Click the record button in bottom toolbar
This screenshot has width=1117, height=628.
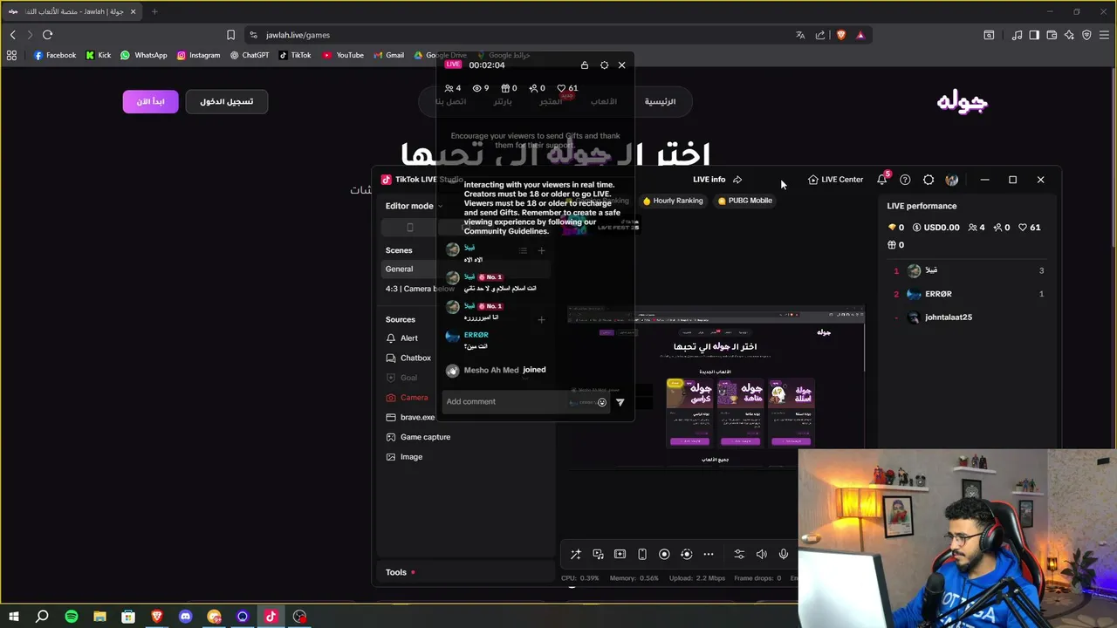click(x=664, y=554)
